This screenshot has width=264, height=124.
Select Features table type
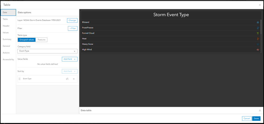pyautogui.click(x=41, y=40)
